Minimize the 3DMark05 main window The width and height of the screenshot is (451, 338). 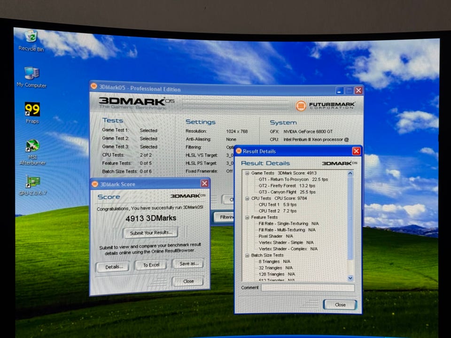point(339,91)
